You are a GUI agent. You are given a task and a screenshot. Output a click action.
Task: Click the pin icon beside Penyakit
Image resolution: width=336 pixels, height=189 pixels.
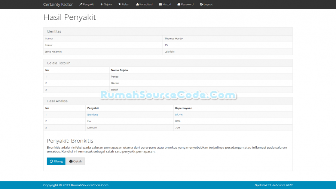point(81,4)
